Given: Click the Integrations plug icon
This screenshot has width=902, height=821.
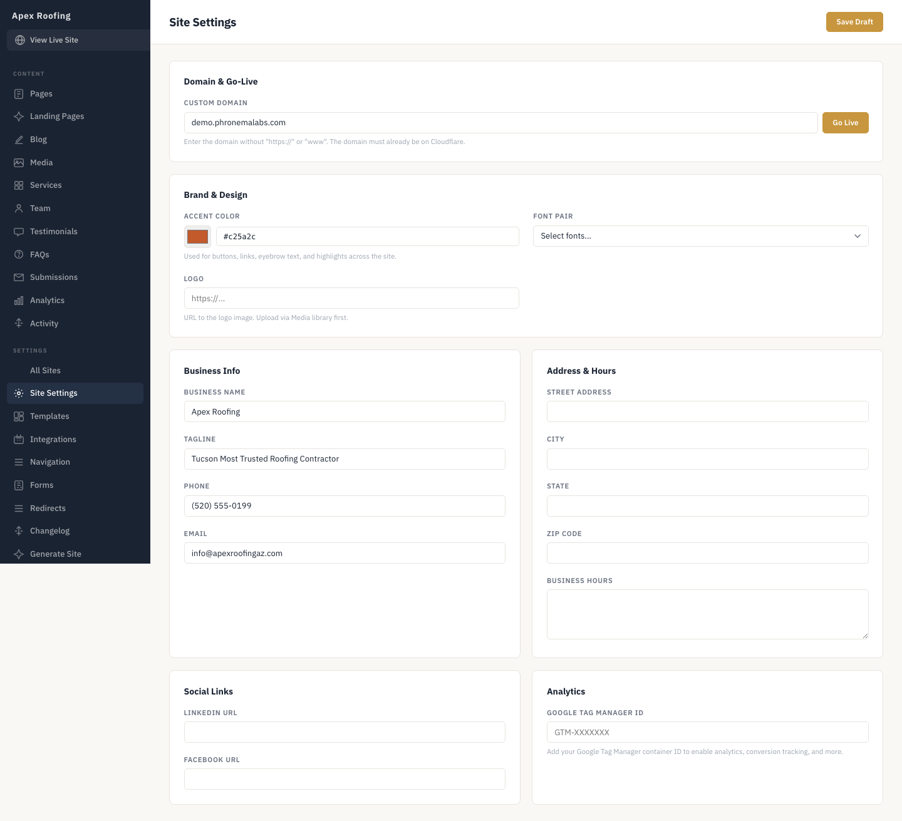Looking at the screenshot, I should click(19, 440).
